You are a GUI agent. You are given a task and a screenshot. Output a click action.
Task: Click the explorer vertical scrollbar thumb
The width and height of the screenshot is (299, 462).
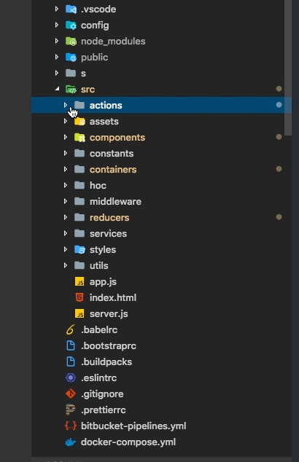coord(288,68)
